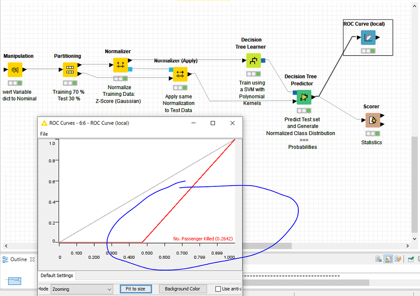Pin the console view

411,259
